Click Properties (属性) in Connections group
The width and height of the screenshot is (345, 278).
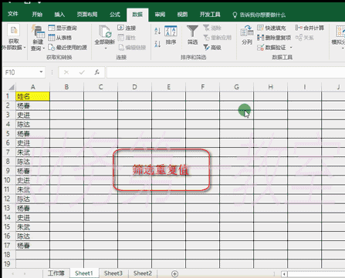coord(127,38)
